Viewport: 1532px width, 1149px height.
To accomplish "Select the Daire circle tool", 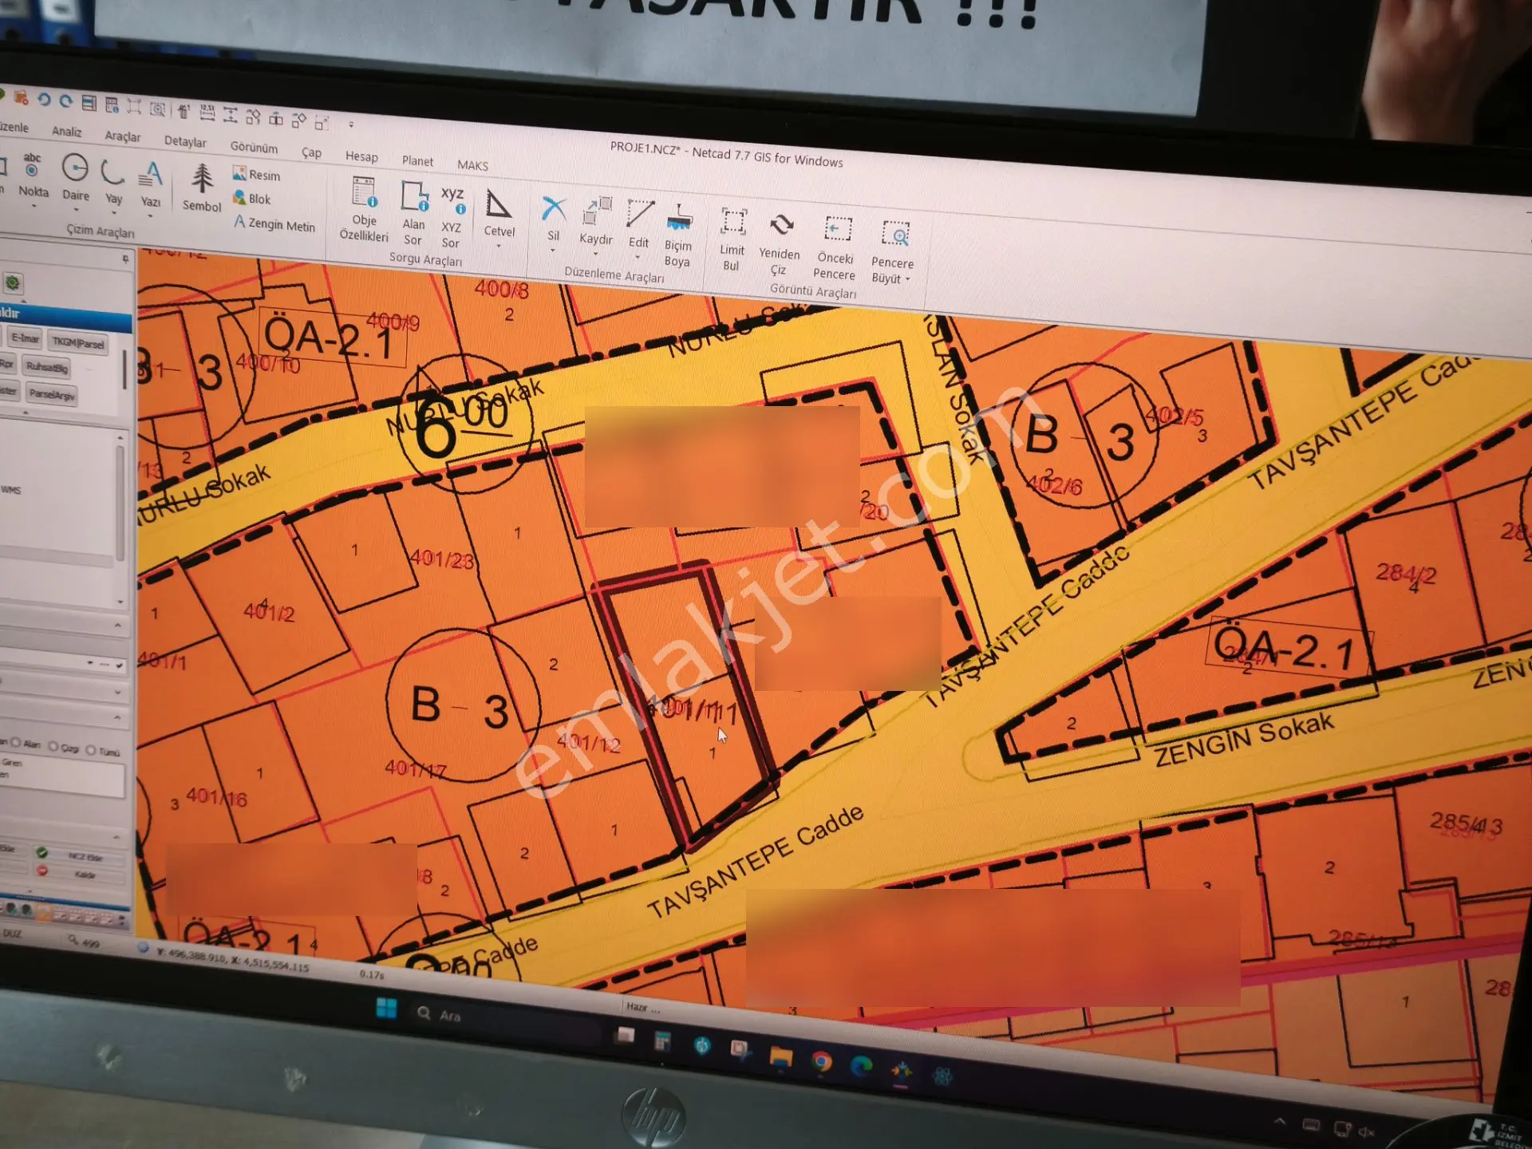I will tap(76, 178).
